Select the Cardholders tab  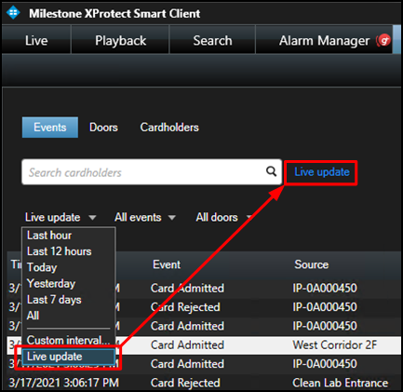pyautogui.click(x=169, y=128)
